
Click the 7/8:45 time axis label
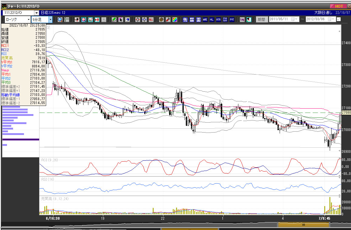324,218
